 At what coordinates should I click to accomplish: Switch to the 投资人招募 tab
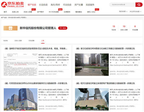[18, 41]
